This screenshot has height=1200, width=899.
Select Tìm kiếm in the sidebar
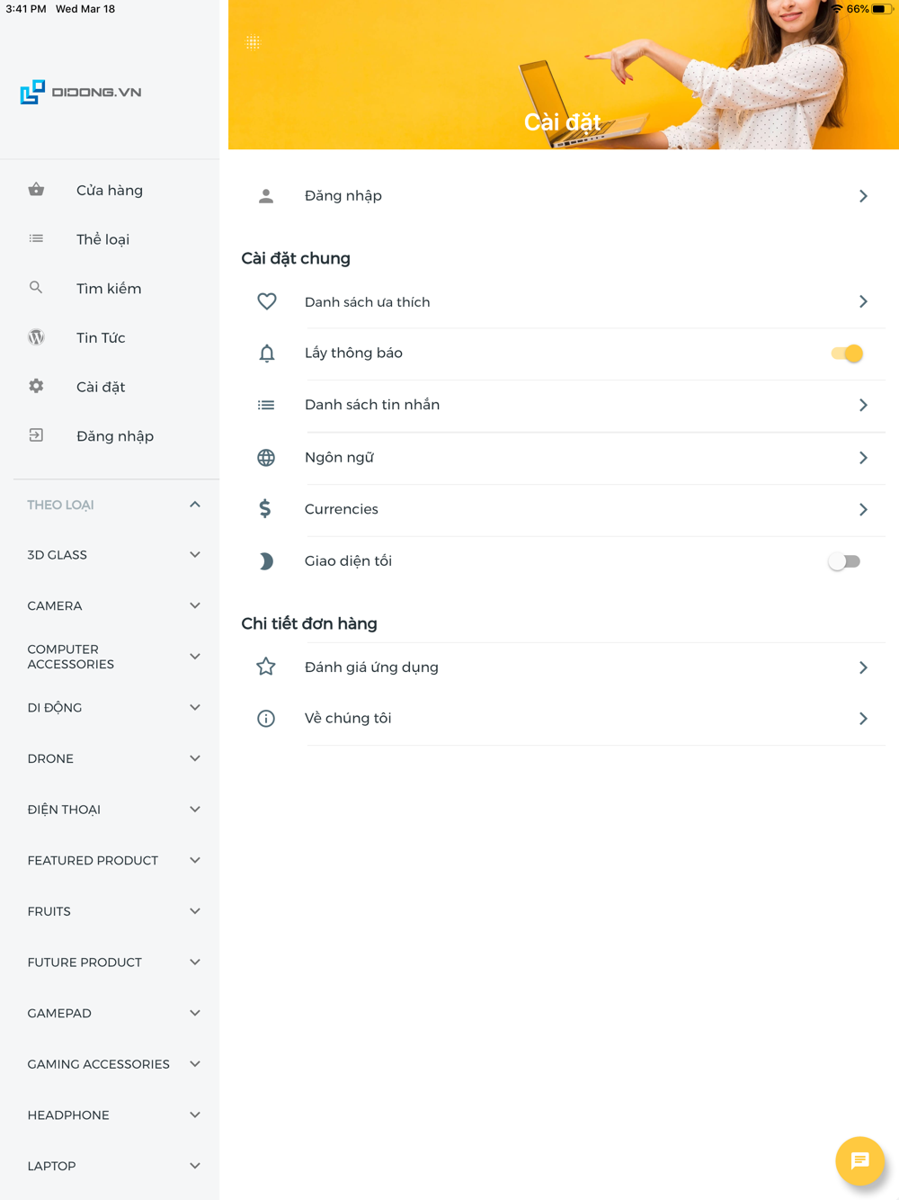click(108, 289)
